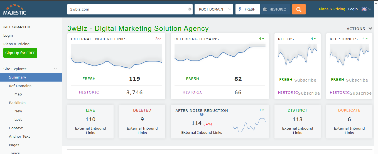The height and width of the screenshot is (154, 378).
Task: Click the Sign Up for FREE button
Action: tap(20, 53)
